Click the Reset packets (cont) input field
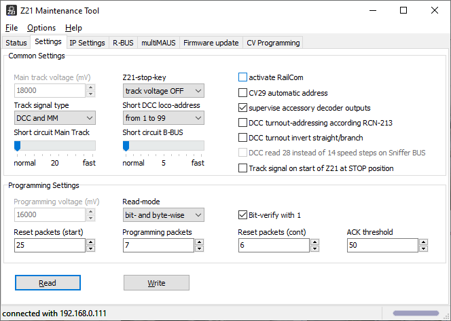Screen dimensions: 451x321 click(x=274, y=245)
